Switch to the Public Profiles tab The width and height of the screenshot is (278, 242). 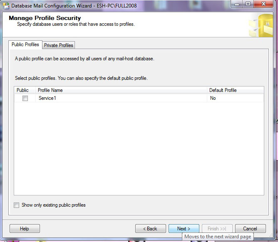pyautogui.click(x=25, y=44)
